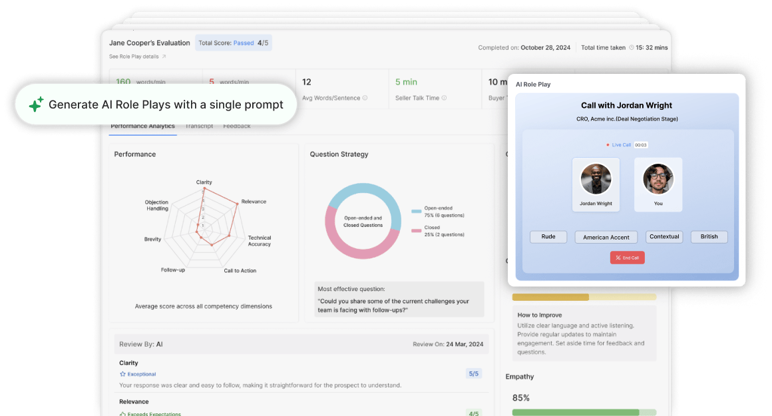Click the You participant avatar
Viewport: 772px width, 416px height.
tap(658, 178)
